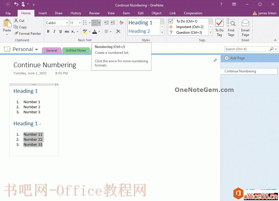Clear all formatting eraser icon
The width and height of the screenshot is (279, 201).
(x=122, y=23)
